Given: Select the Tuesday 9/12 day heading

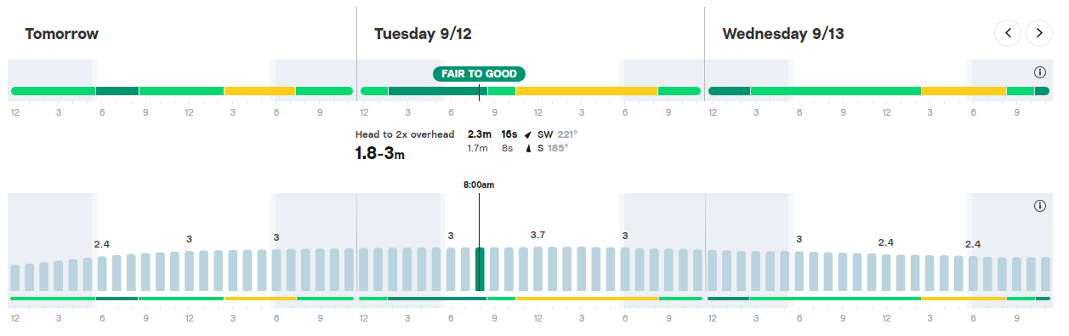Looking at the screenshot, I should (423, 34).
